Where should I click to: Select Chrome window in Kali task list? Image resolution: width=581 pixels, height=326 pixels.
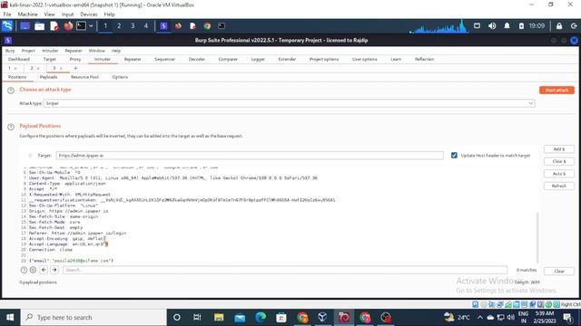point(207,26)
